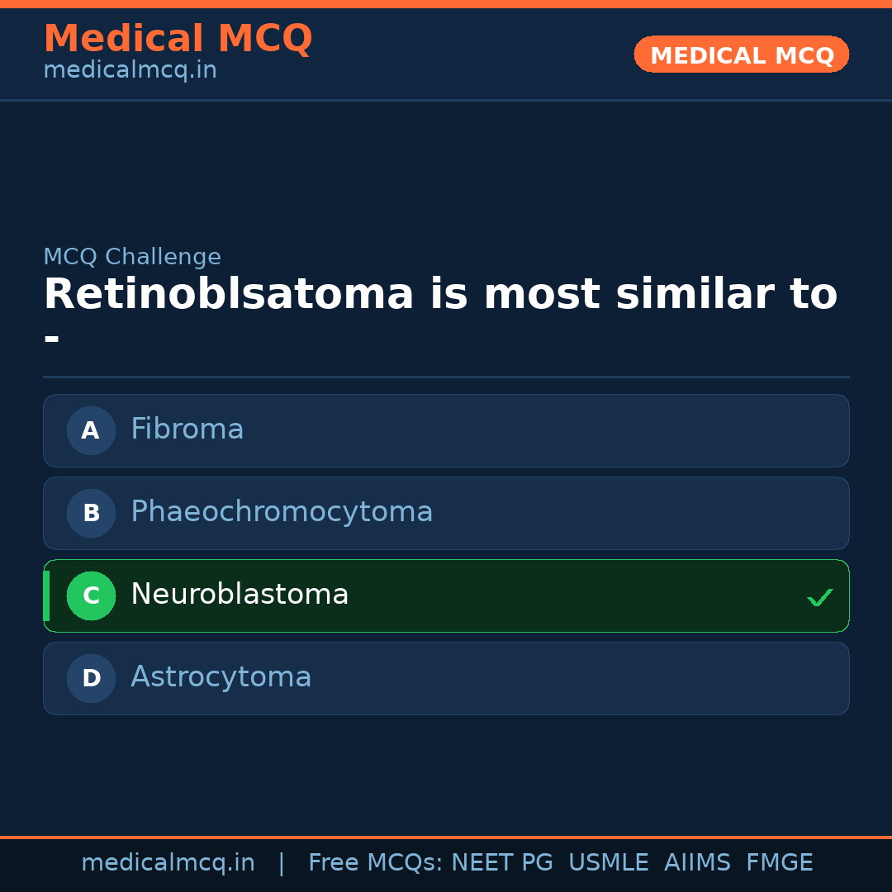Visit medicalmcq.in link under the header
This screenshot has height=892, width=892.
130,71
